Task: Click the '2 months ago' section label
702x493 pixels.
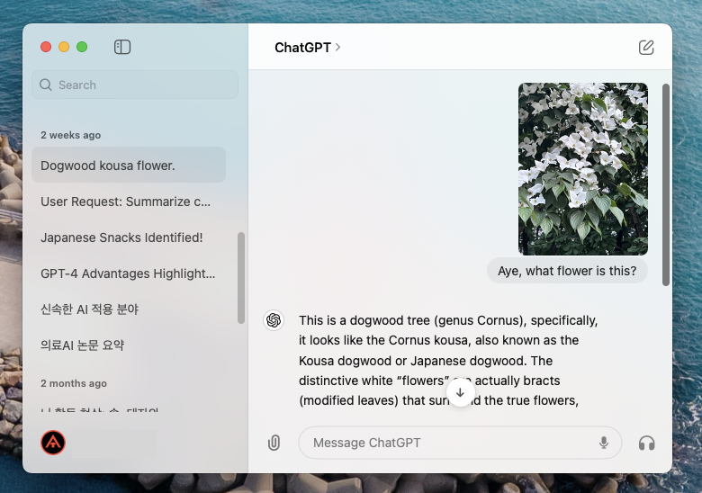Action: 74,383
